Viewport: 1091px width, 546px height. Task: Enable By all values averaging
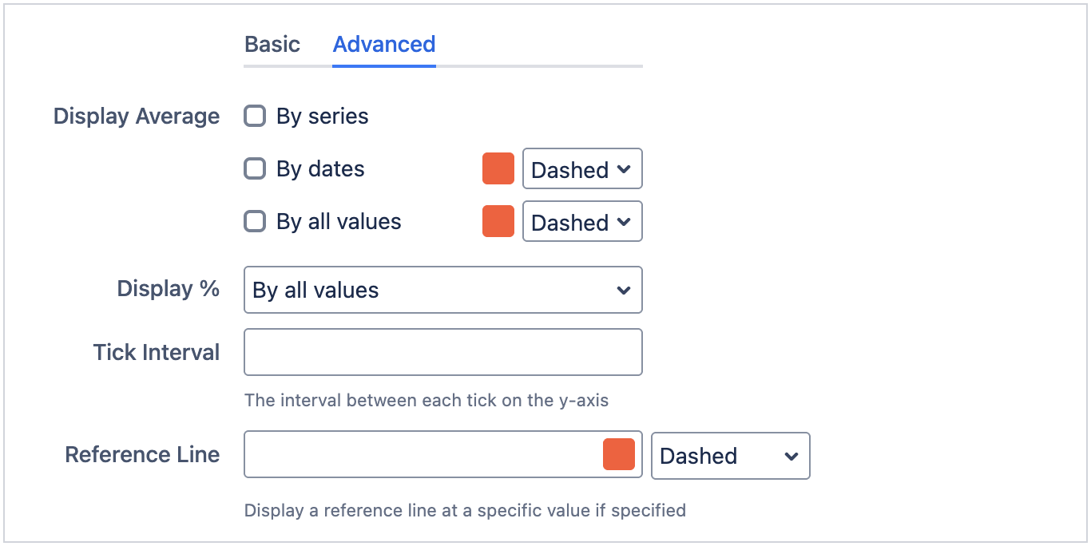click(x=254, y=221)
